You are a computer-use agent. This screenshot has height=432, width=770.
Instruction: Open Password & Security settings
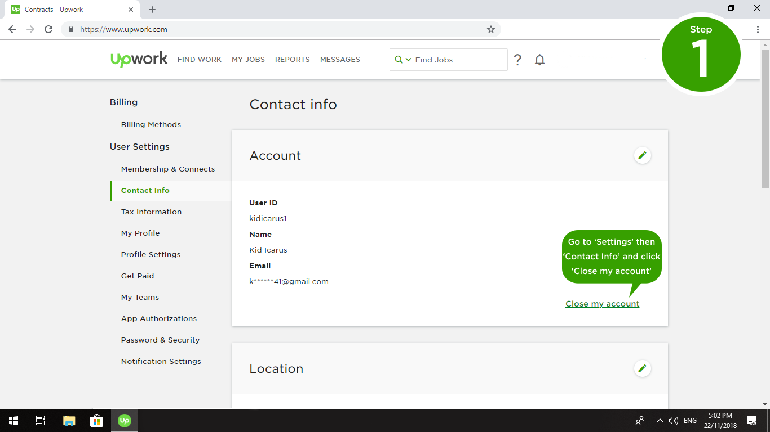point(160,340)
